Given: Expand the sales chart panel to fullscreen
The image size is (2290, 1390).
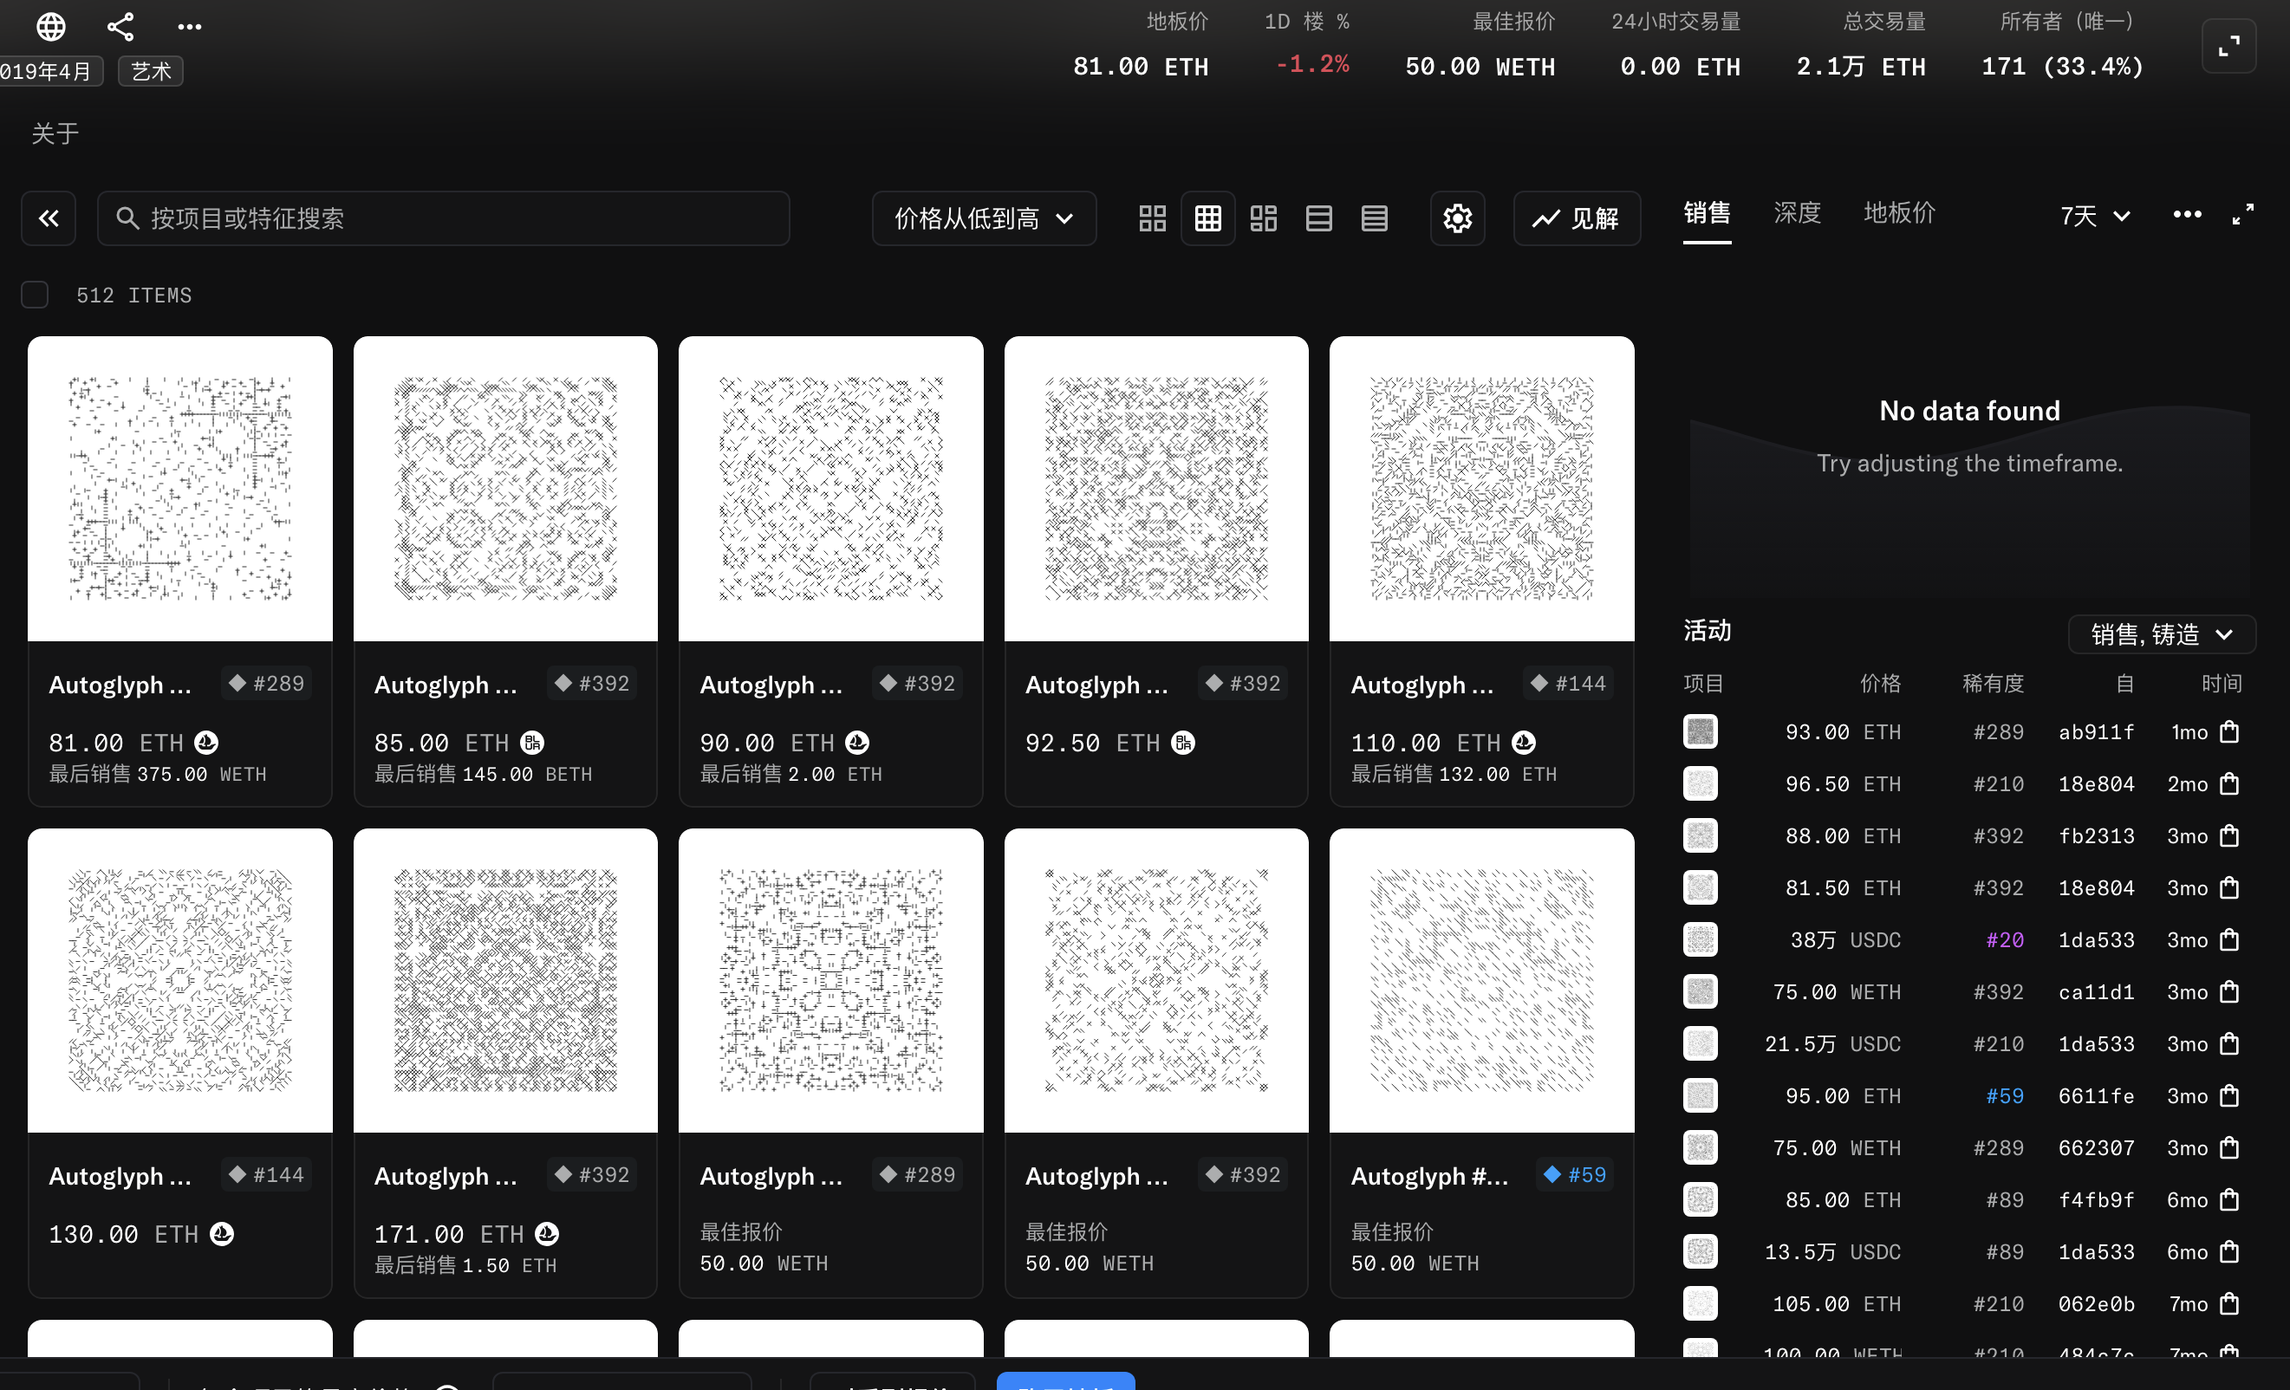Looking at the screenshot, I should pyautogui.click(x=2242, y=215).
